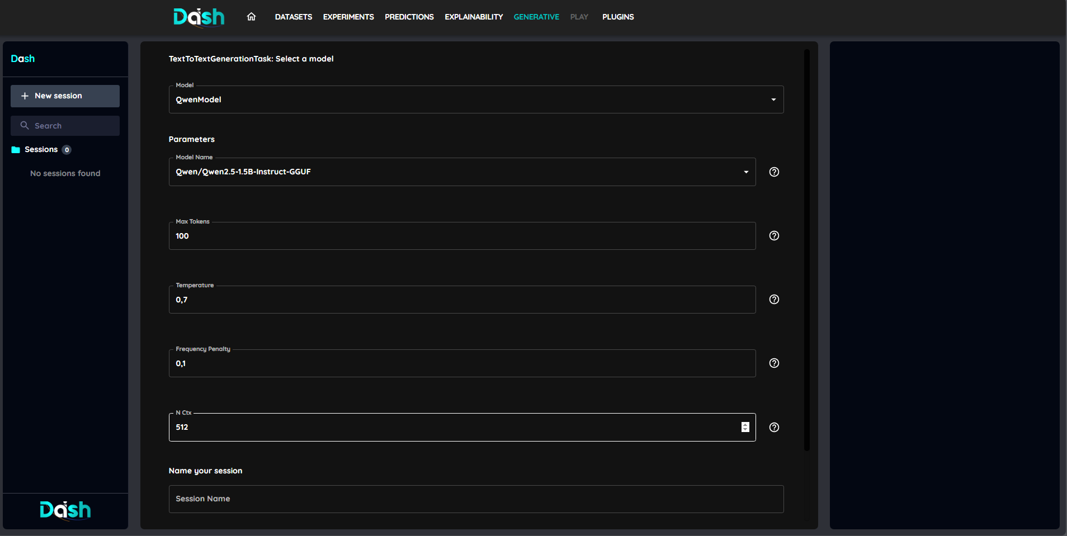The width and height of the screenshot is (1067, 536).
Task: Click the Dash logo in top bar
Action: 199,17
